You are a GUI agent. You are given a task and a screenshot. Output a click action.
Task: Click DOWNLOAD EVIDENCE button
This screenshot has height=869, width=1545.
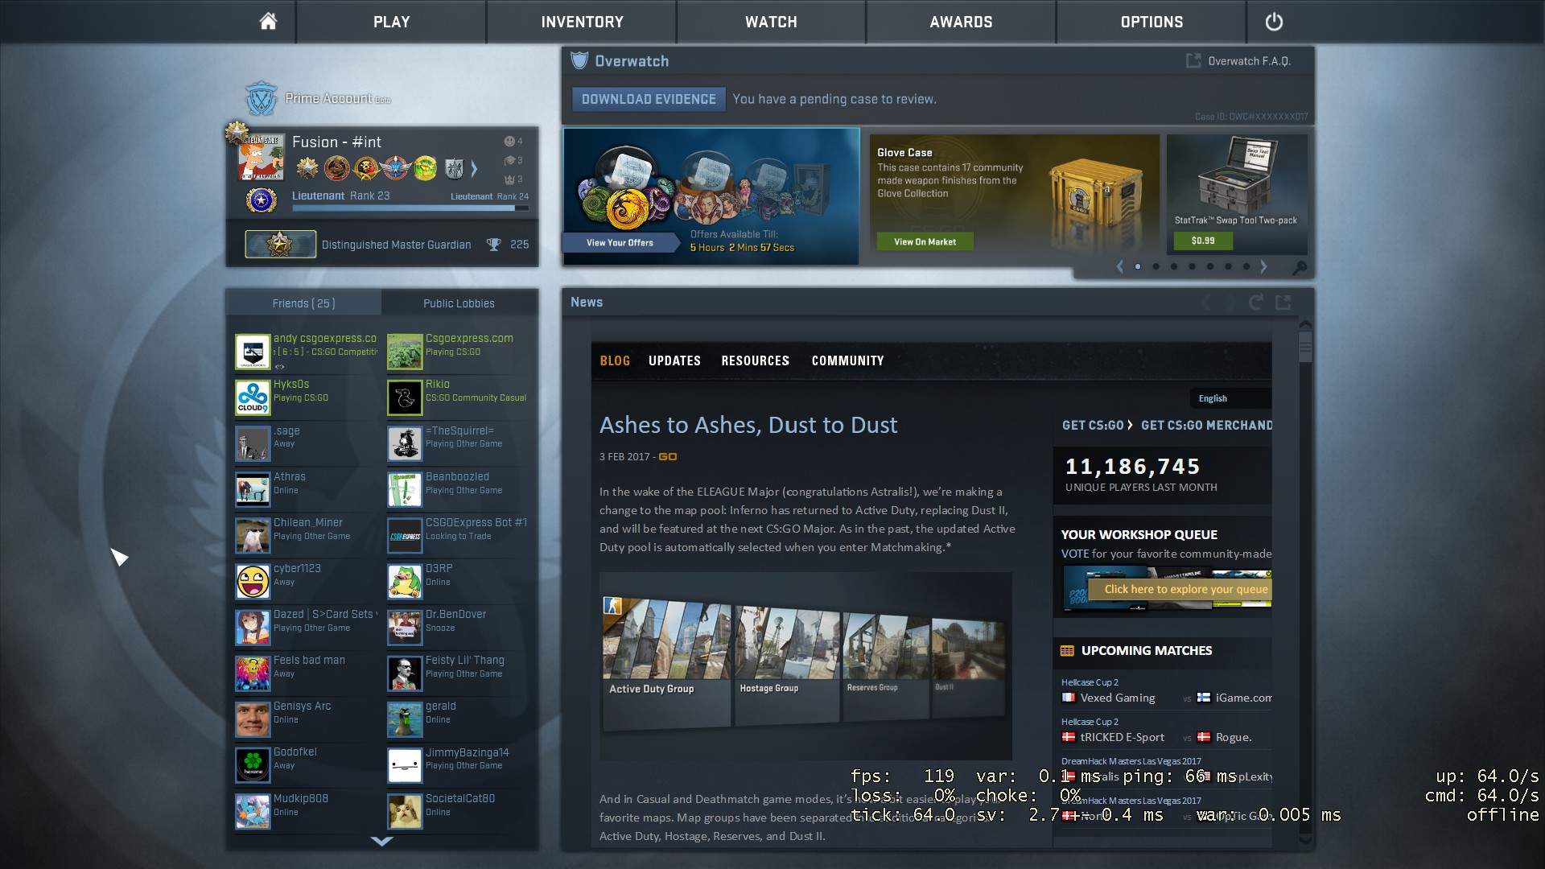[x=649, y=99]
